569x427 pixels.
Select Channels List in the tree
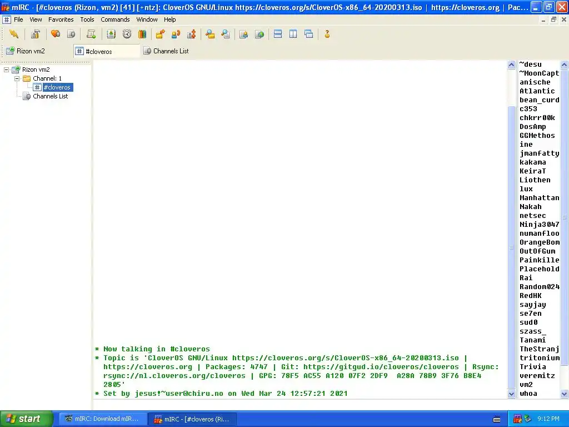[50, 96]
